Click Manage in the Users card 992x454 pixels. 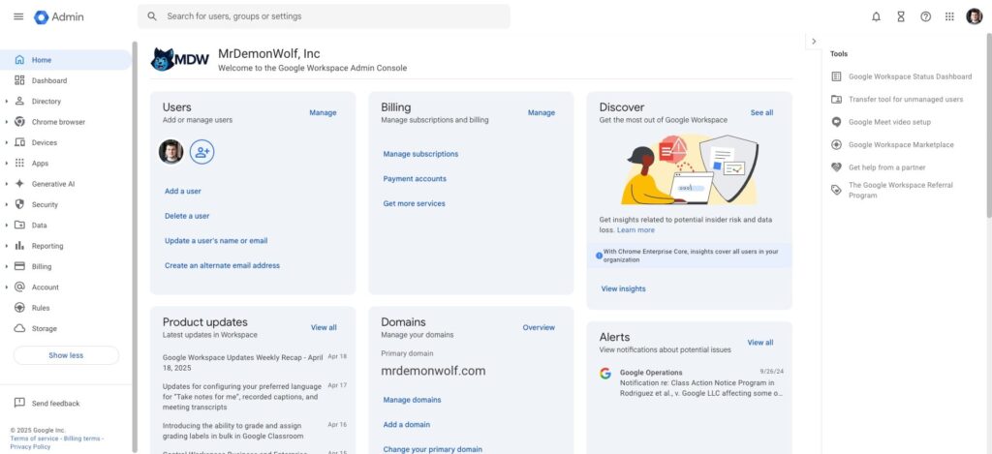[323, 112]
